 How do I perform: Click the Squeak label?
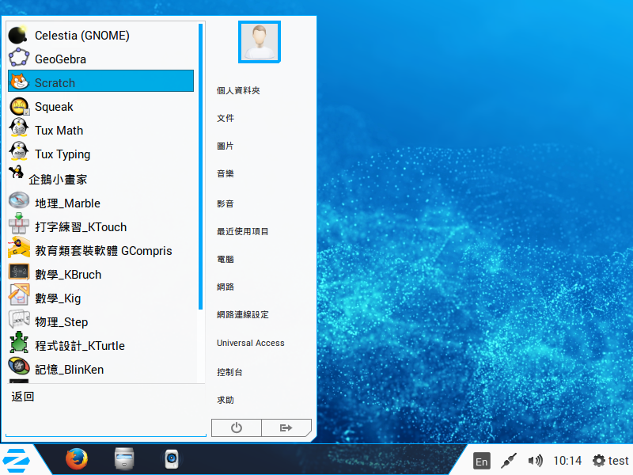54,107
